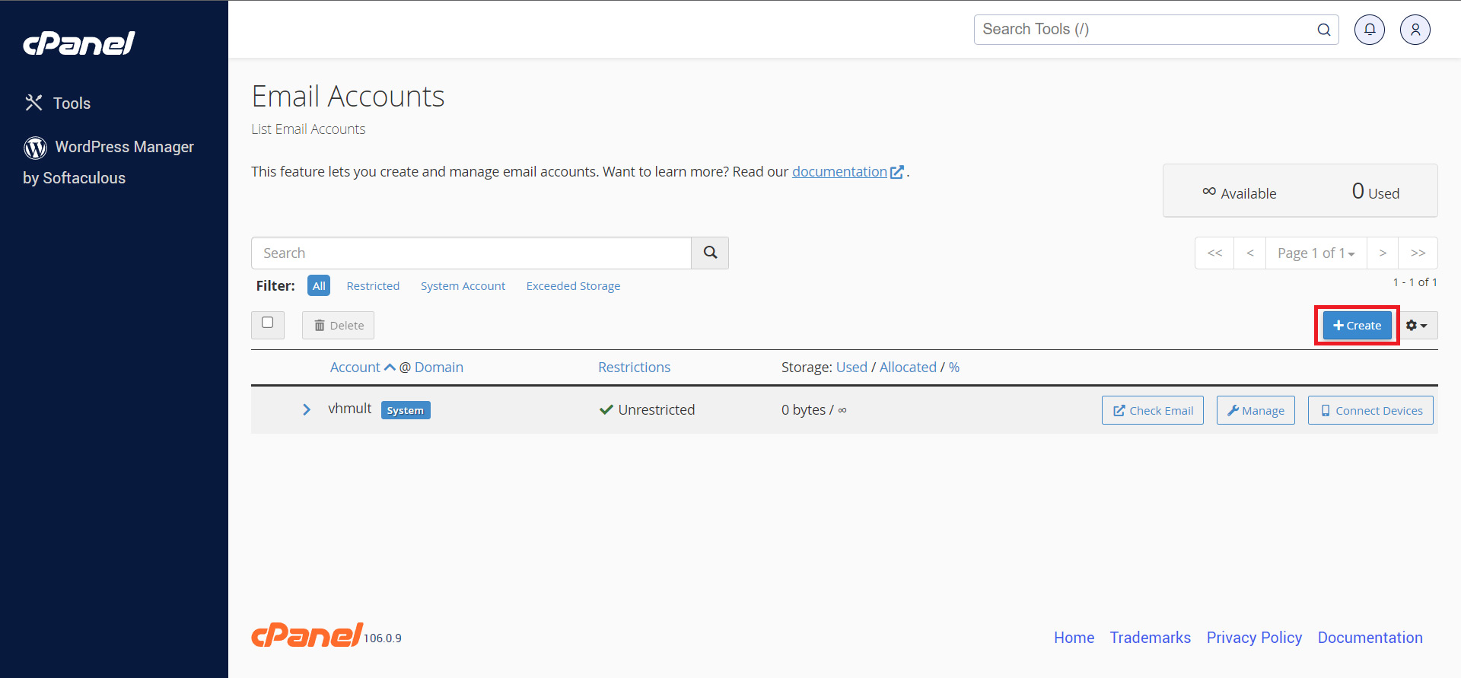The height and width of the screenshot is (678, 1461).
Task: Click the Create email account button
Action: 1357,325
